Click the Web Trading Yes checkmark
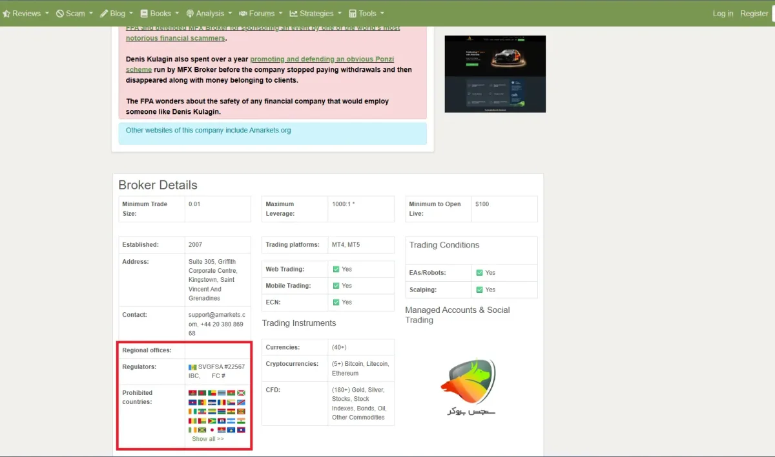Viewport: 775px width, 457px height. click(336, 269)
